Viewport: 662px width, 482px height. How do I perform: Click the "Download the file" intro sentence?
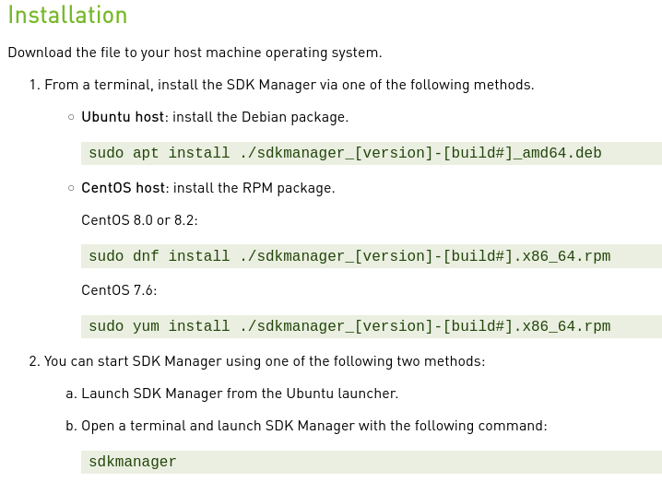195,53
